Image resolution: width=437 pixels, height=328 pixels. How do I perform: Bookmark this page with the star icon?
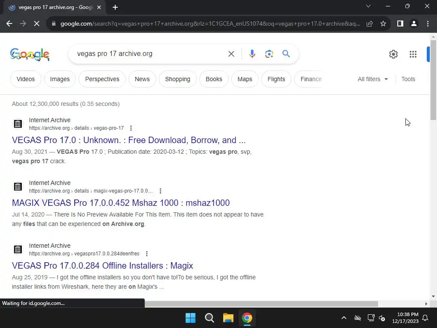[383, 24]
